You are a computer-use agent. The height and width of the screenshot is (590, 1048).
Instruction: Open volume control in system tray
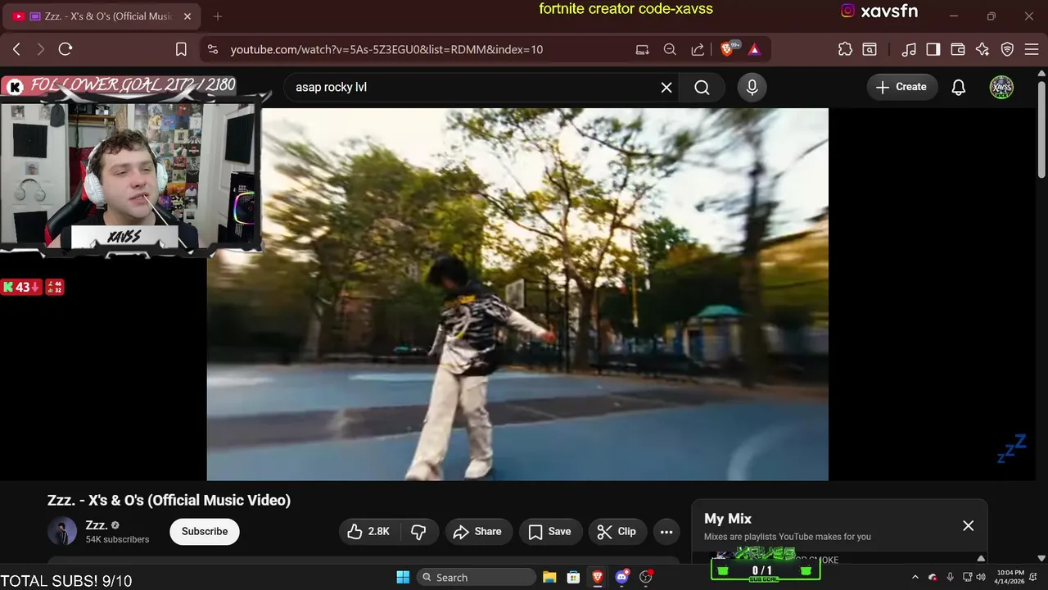click(x=980, y=577)
